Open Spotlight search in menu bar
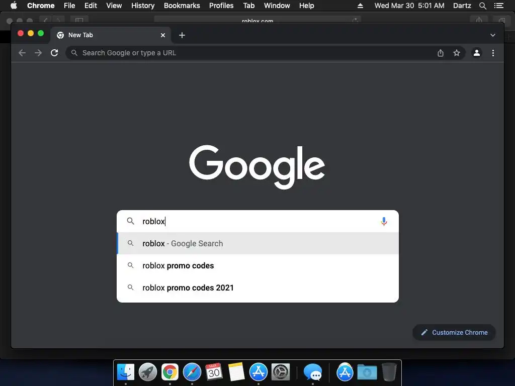The image size is (515, 386). 482,6
